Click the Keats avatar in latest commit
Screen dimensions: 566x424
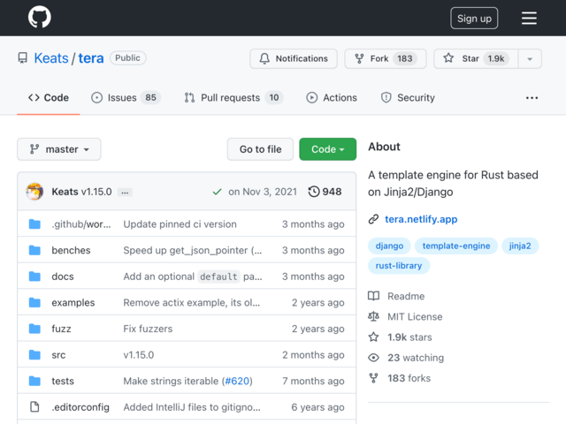pyautogui.click(x=34, y=192)
